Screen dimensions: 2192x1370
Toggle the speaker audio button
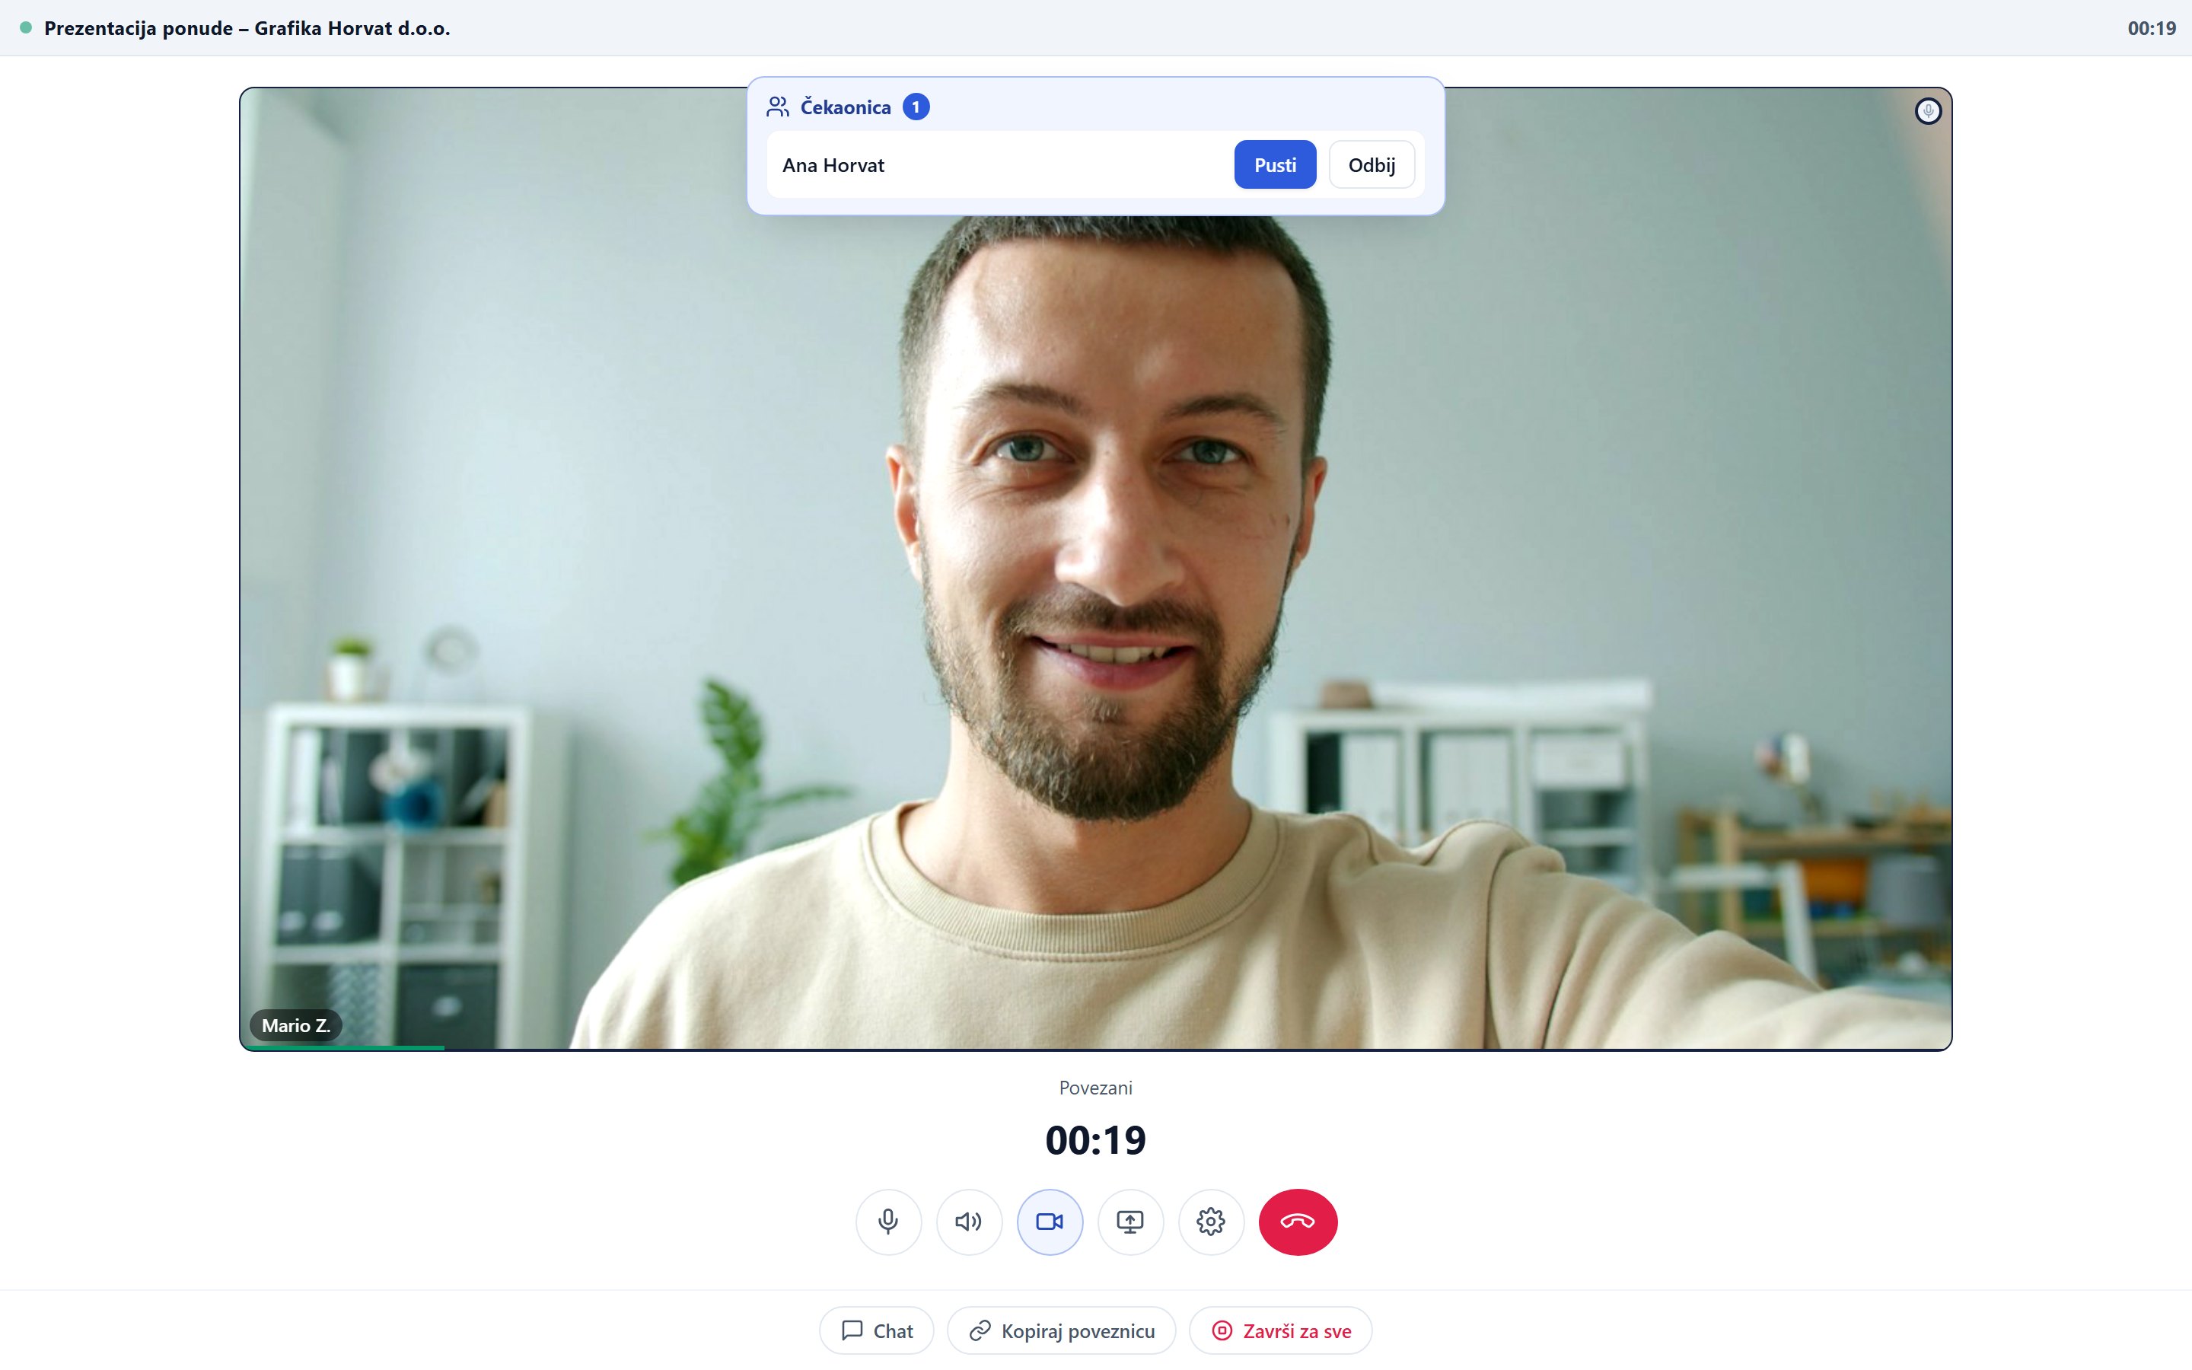click(968, 1222)
